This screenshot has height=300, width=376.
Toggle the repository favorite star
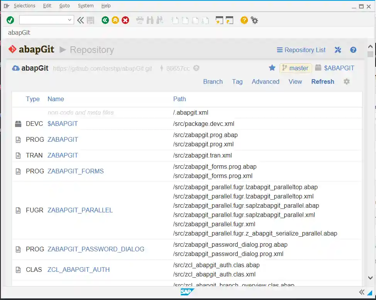pyautogui.click(x=272, y=68)
